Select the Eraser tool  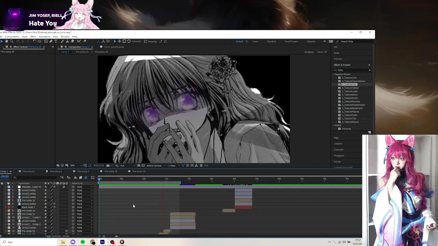click(72, 41)
